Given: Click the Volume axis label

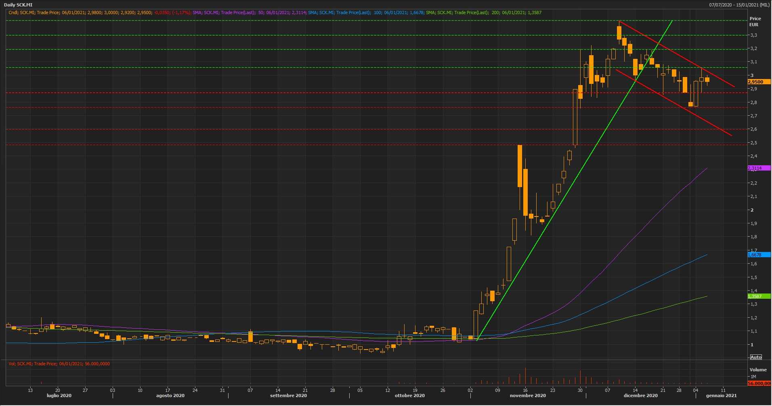Looking at the screenshot, I should coord(757,370).
